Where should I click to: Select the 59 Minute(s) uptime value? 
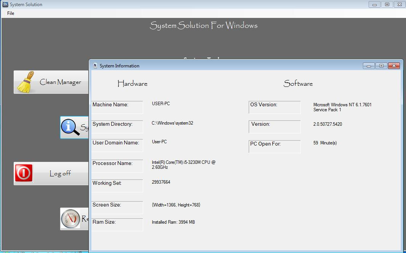pos(325,143)
